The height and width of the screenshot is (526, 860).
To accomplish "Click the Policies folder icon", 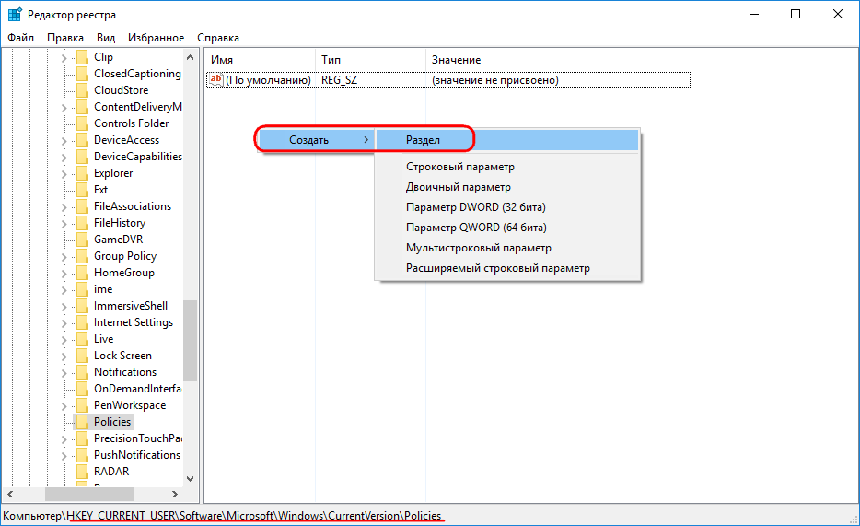I will pos(82,422).
